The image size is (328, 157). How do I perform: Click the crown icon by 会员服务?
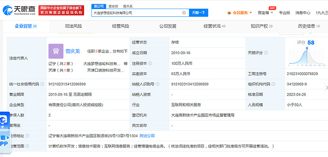(x=229, y=13)
